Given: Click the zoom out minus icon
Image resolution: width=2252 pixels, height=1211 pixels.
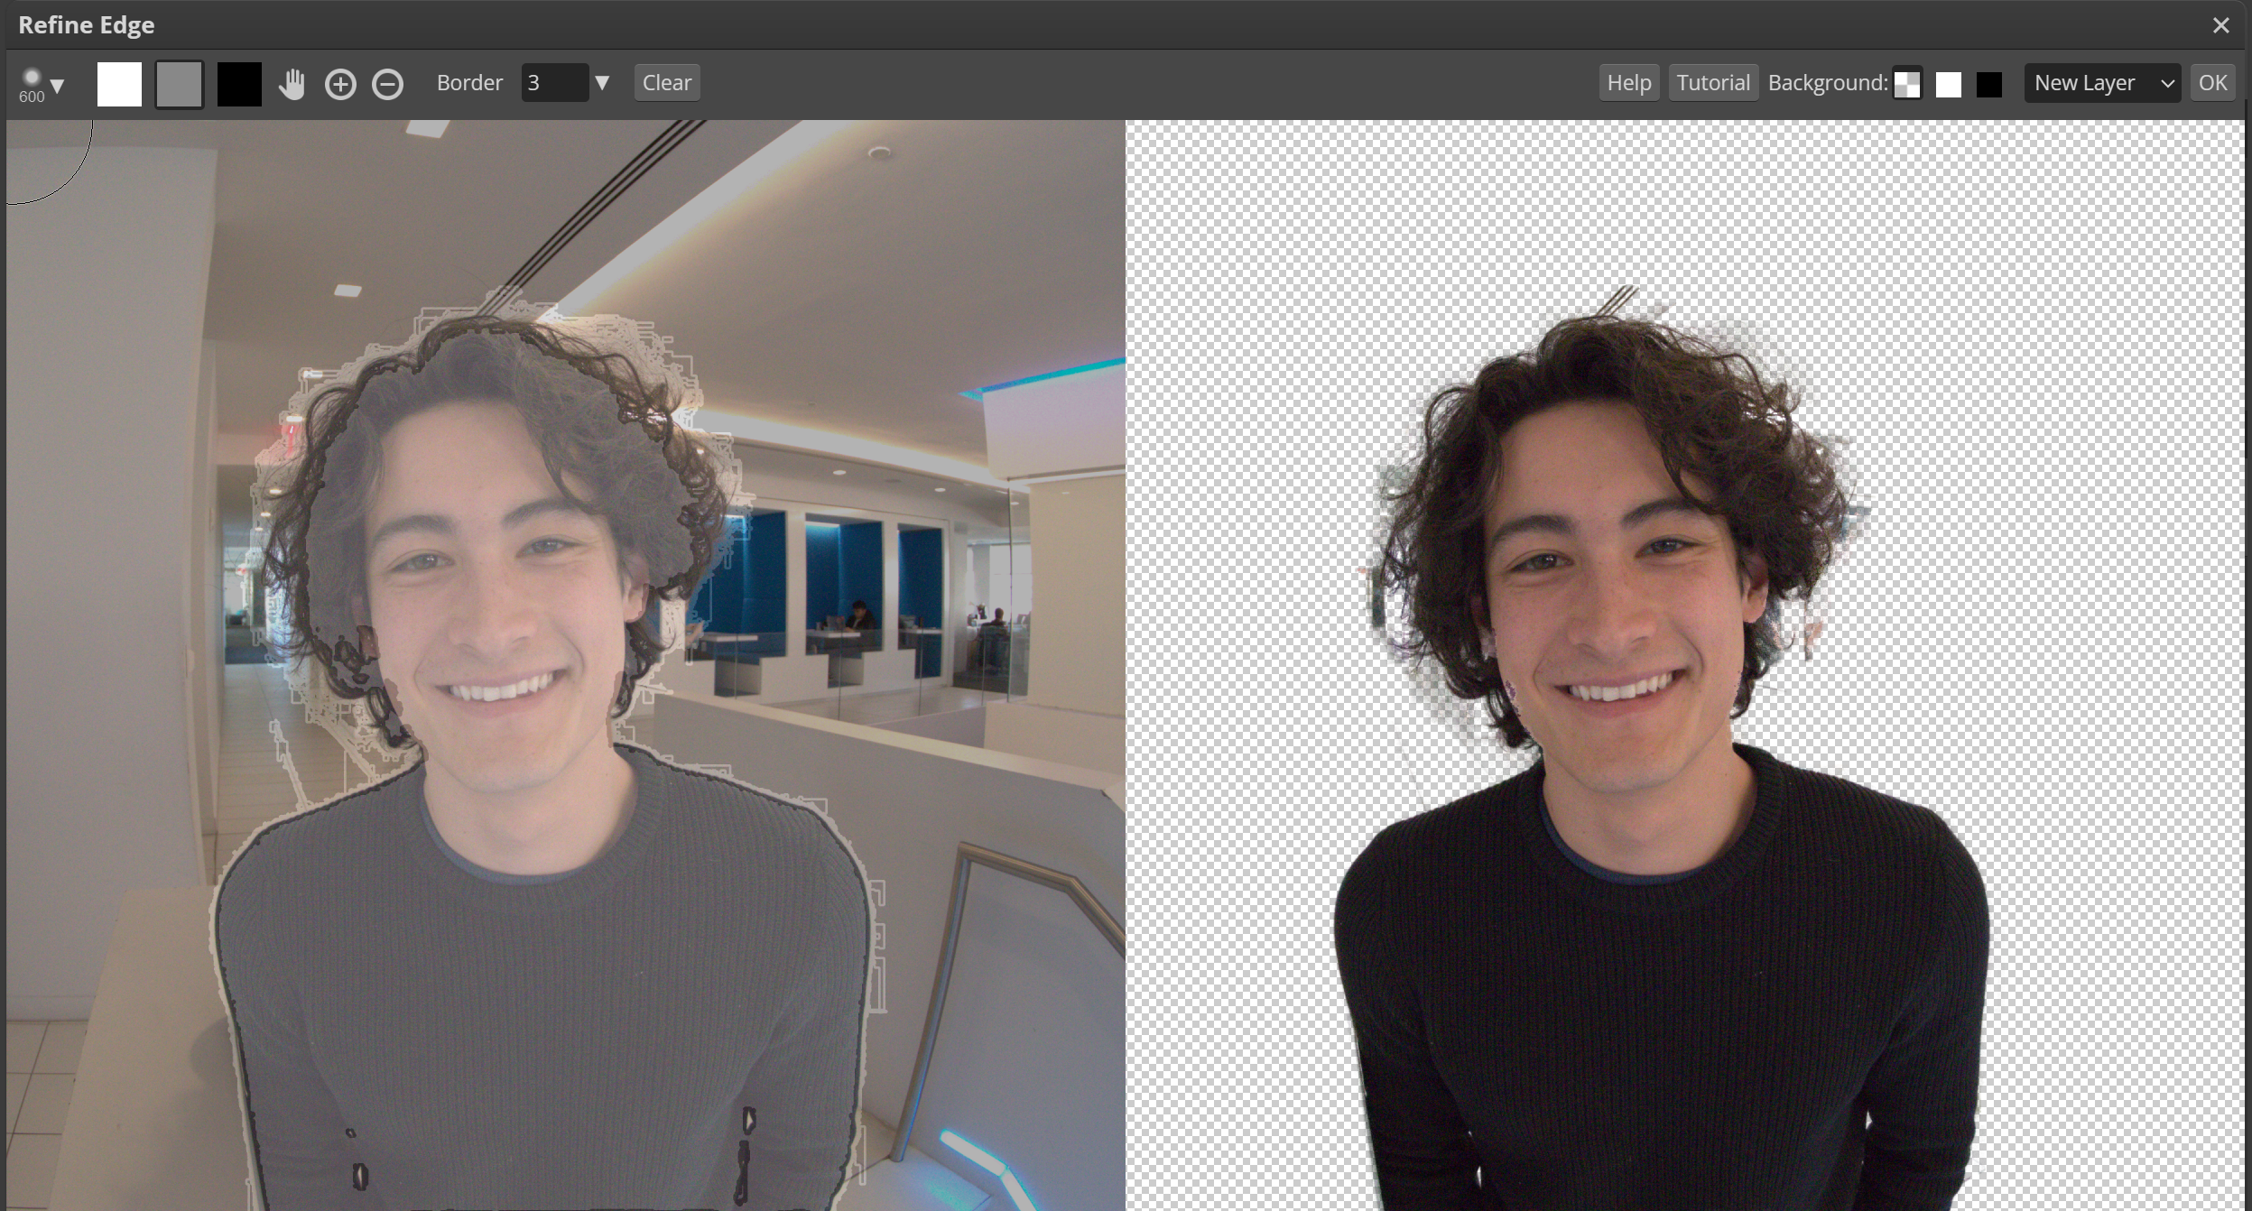Looking at the screenshot, I should pos(388,85).
